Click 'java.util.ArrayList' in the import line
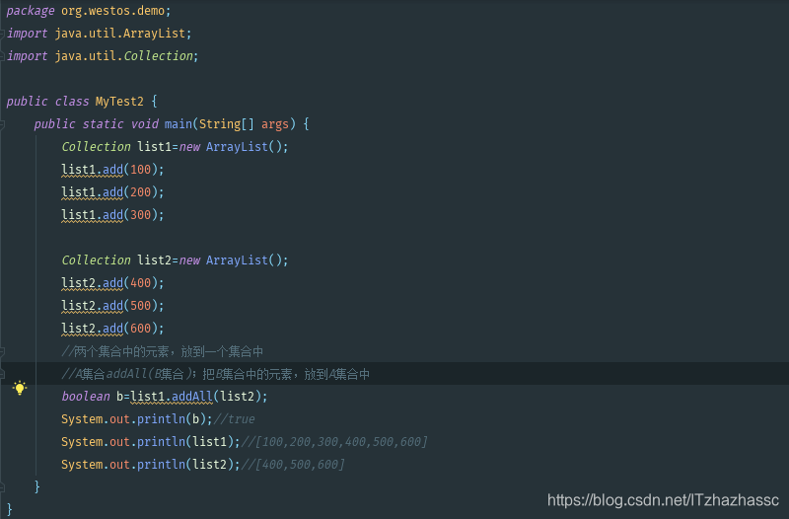This screenshot has width=789, height=519. [120, 34]
